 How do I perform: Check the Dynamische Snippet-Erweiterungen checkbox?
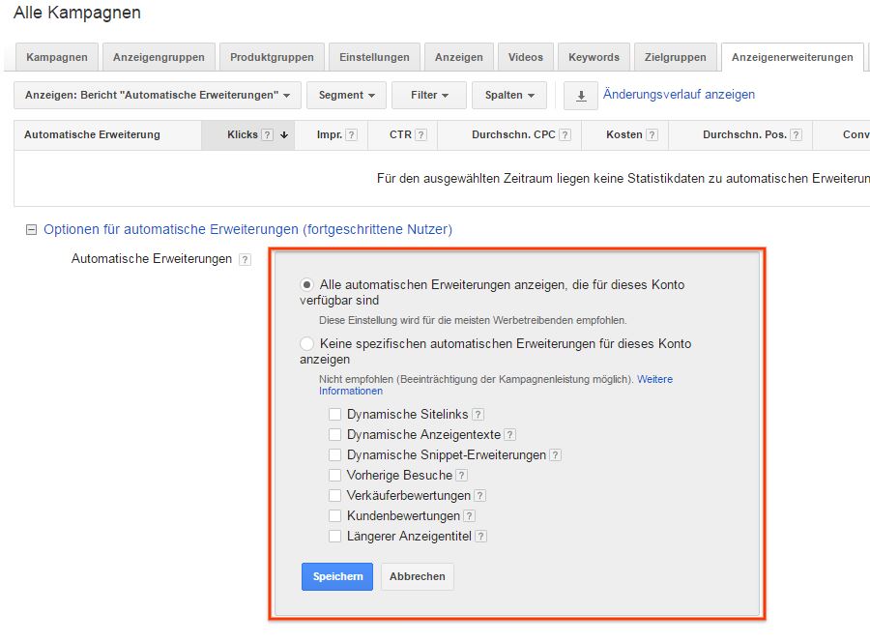[x=334, y=455]
